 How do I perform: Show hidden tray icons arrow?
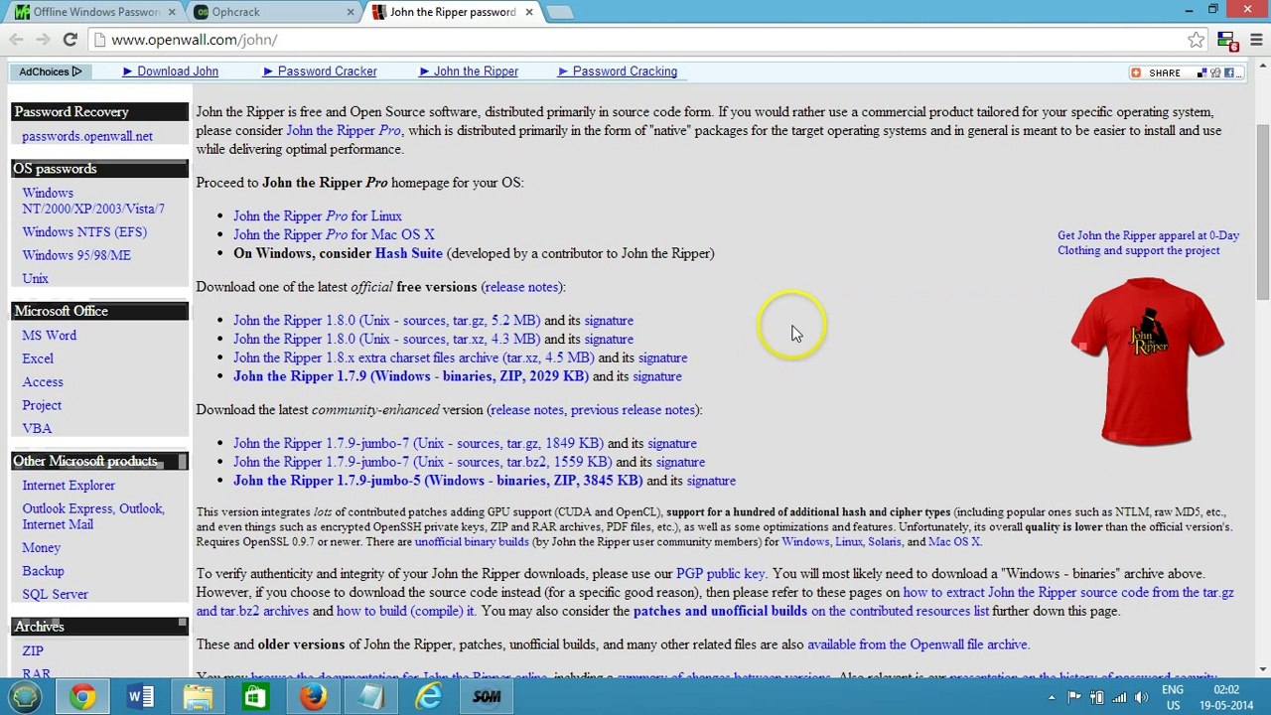(x=1052, y=697)
